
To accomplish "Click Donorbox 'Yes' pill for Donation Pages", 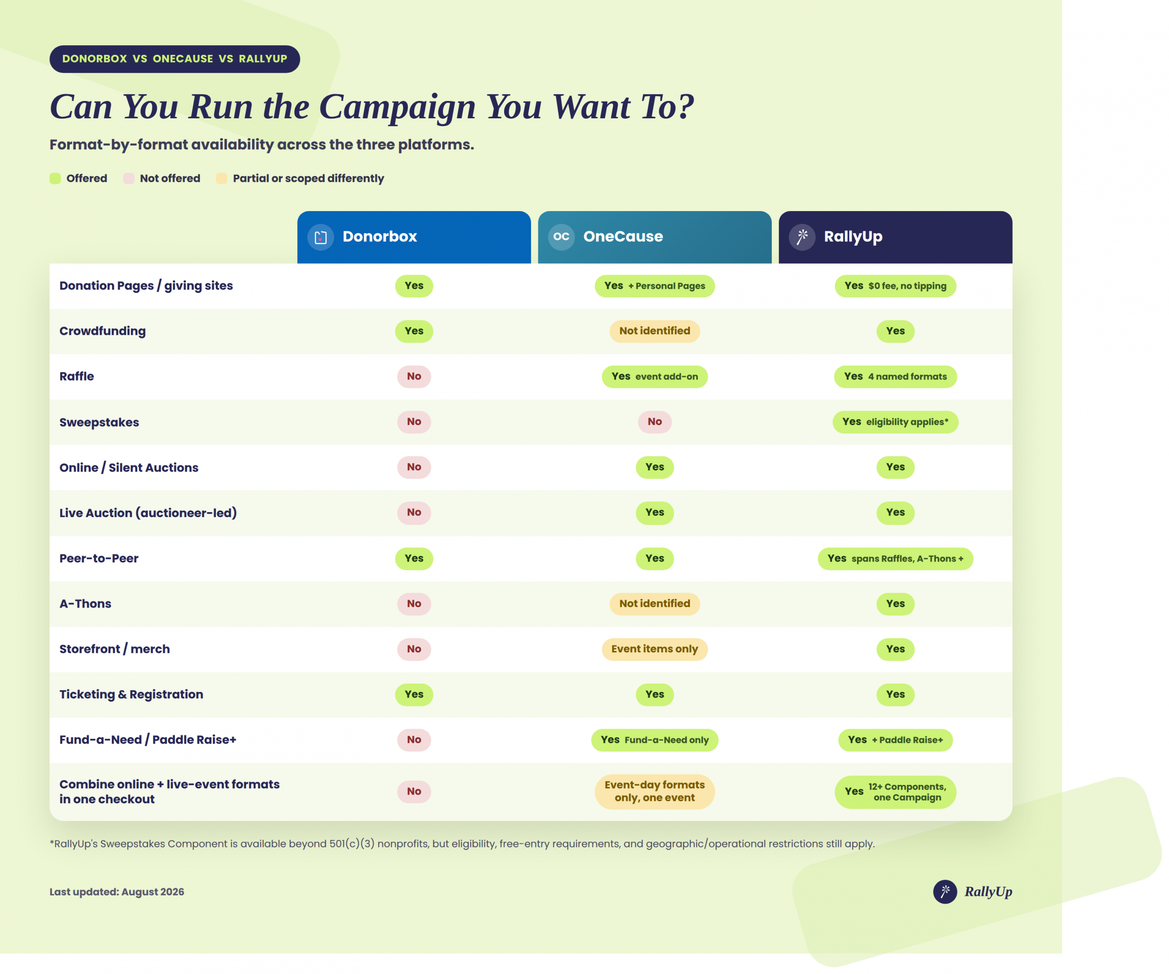I will point(414,286).
